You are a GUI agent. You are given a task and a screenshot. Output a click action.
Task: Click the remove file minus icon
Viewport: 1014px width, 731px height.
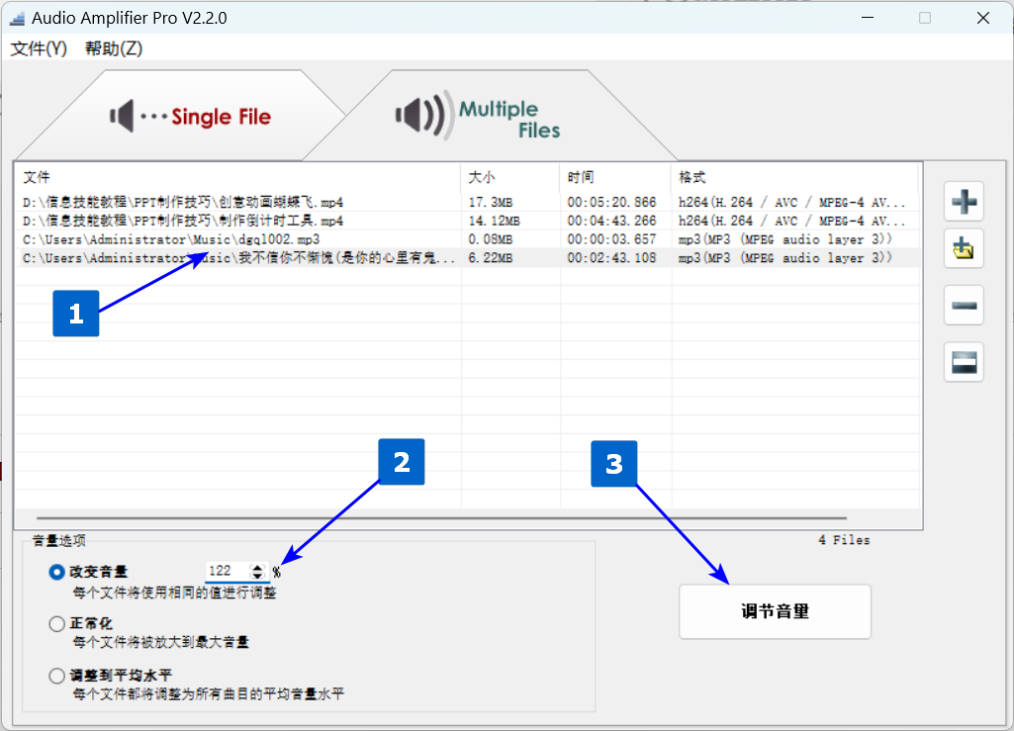[963, 306]
